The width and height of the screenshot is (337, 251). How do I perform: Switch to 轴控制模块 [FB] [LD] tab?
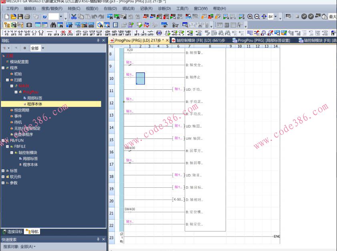coord(199,40)
